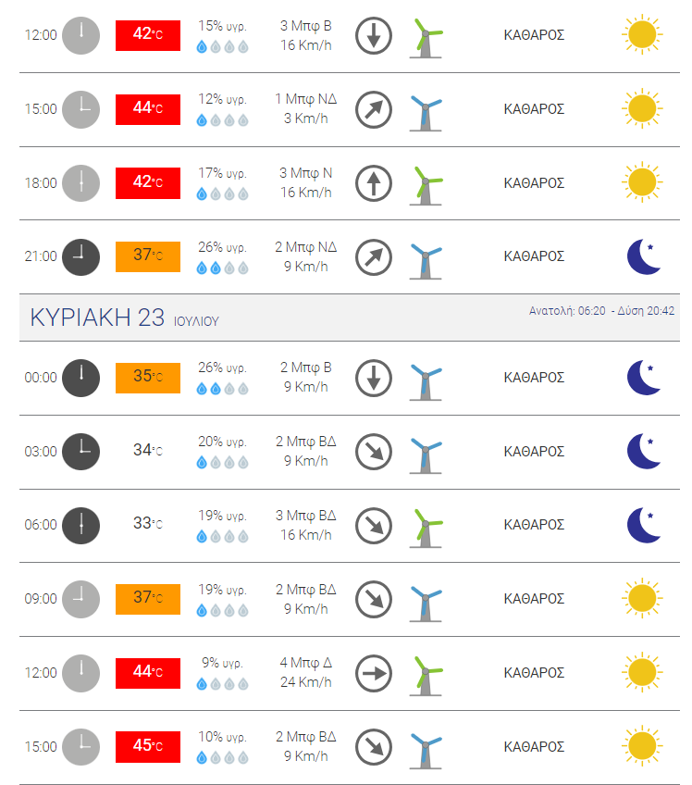Click the sun icon for Saturday 15:00

click(x=642, y=108)
